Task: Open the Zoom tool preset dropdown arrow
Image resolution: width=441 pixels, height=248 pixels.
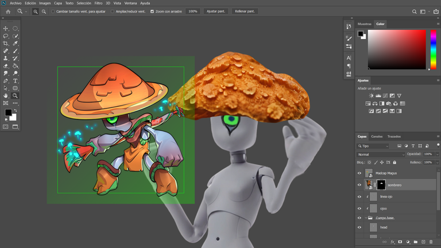Action: (x=26, y=11)
